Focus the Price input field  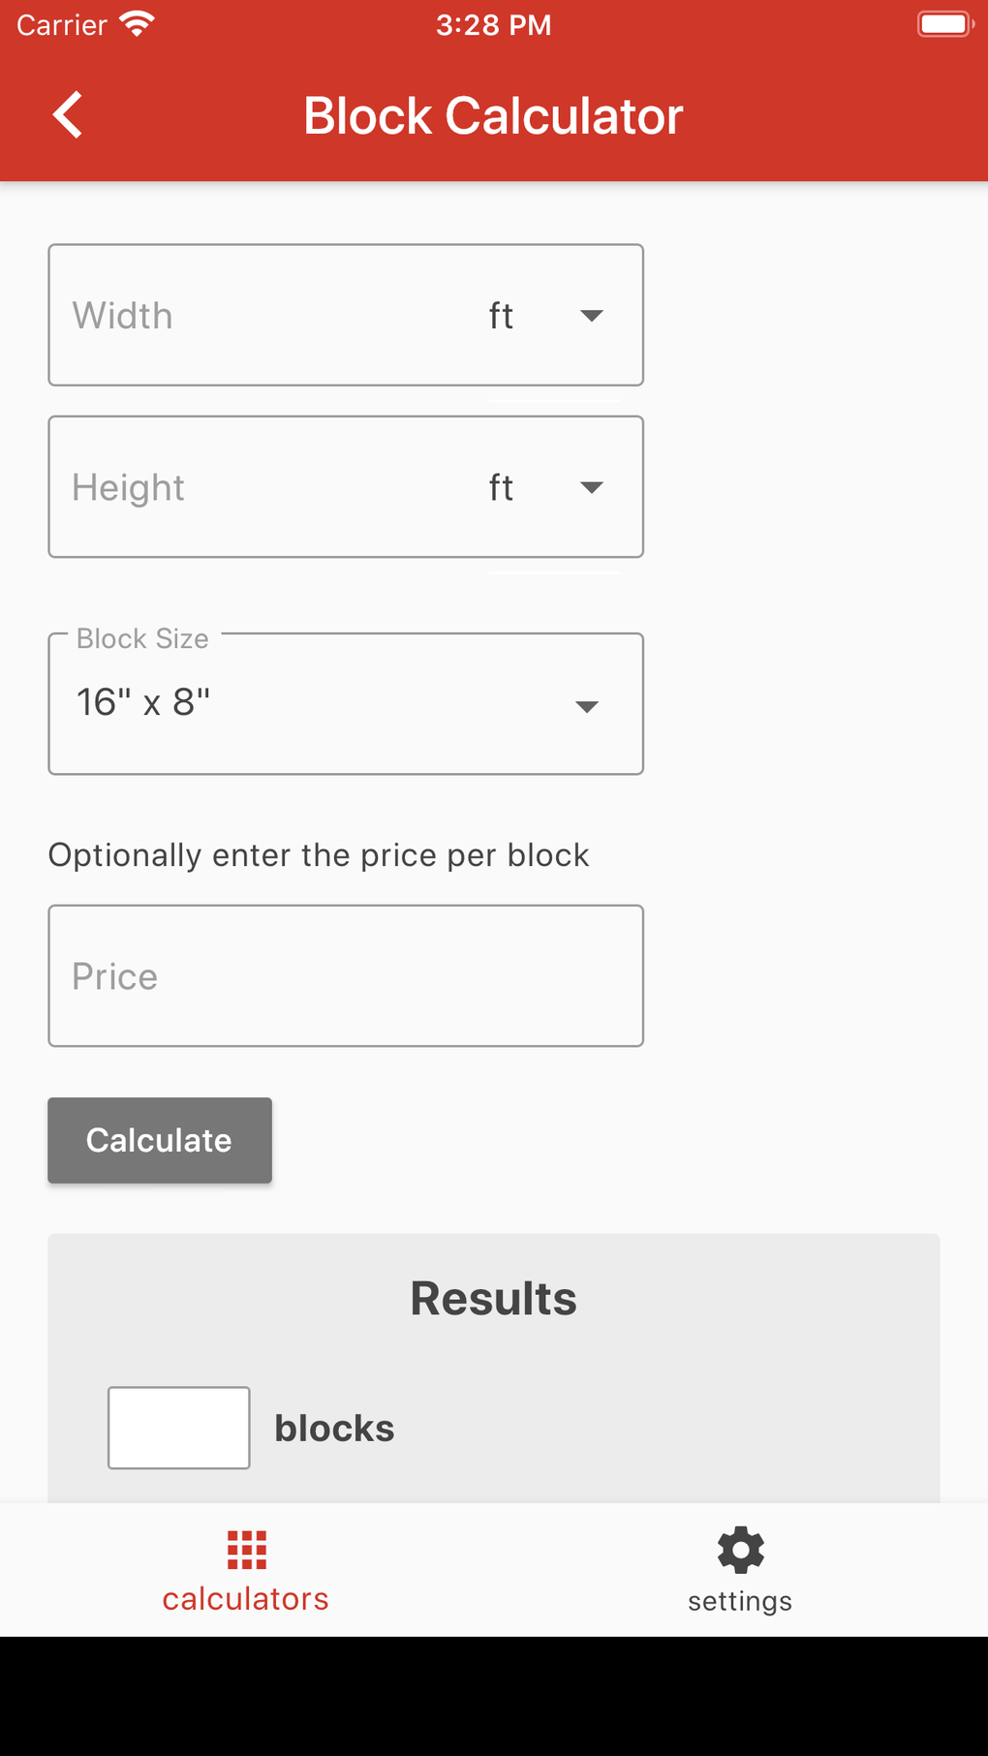(x=346, y=976)
